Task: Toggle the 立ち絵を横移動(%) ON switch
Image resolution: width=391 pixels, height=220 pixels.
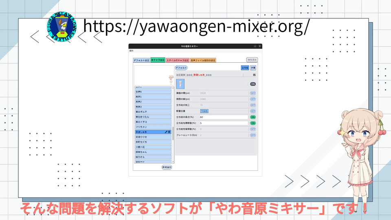Action: click(x=253, y=123)
